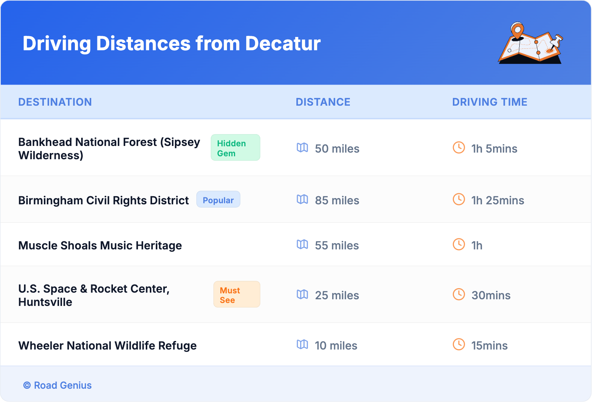Select the Must See badge
The width and height of the screenshot is (592, 402).
[237, 295]
